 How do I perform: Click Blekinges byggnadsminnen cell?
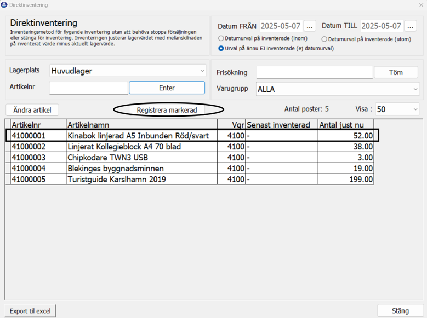click(x=141, y=169)
